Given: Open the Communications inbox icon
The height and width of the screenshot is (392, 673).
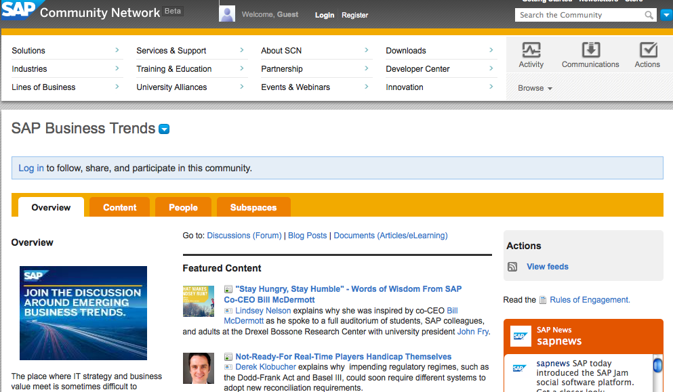Looking at the screenshot, I should tap(590, 51).
